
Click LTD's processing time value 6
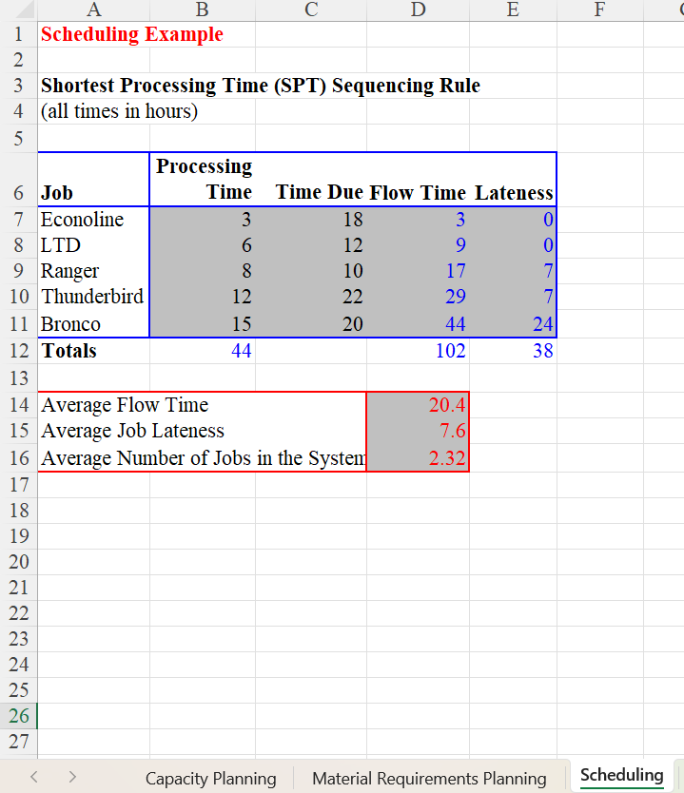click(x=203, y=245)
